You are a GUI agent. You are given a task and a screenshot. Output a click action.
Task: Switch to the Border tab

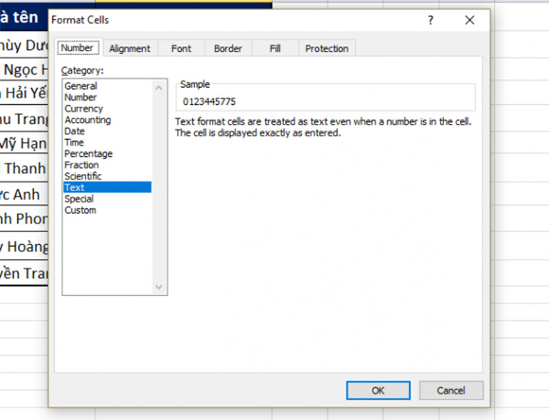click(x=228, y=49)
